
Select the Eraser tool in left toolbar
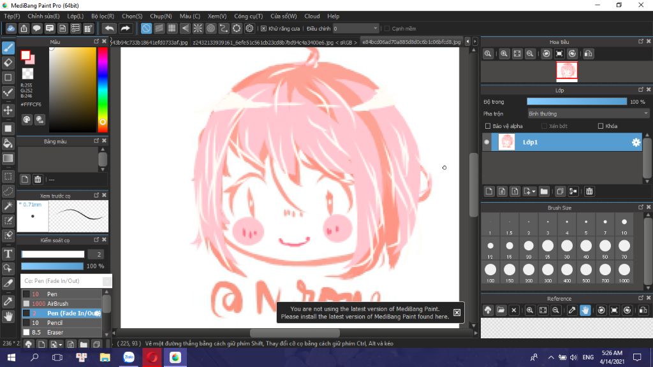(x=8, y=63)
